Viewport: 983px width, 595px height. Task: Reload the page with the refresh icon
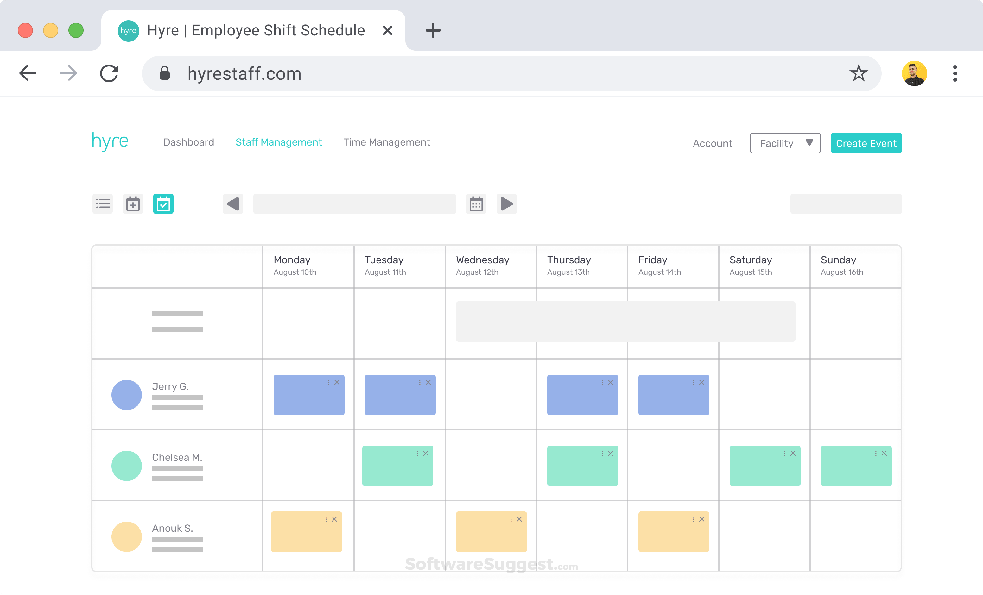[x=109, y=73]
